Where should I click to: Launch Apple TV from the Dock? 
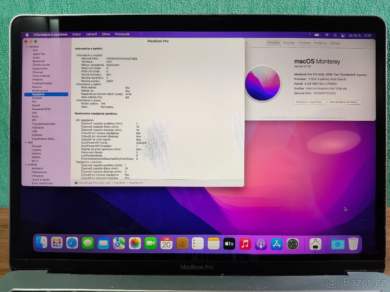coord(229,244)
